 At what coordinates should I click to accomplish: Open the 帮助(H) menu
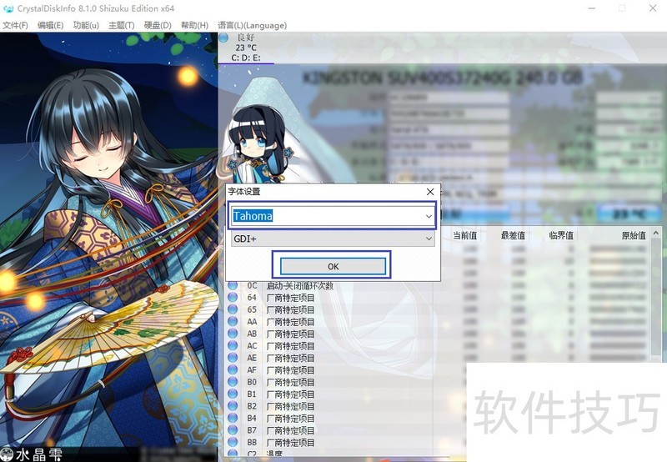194,26
